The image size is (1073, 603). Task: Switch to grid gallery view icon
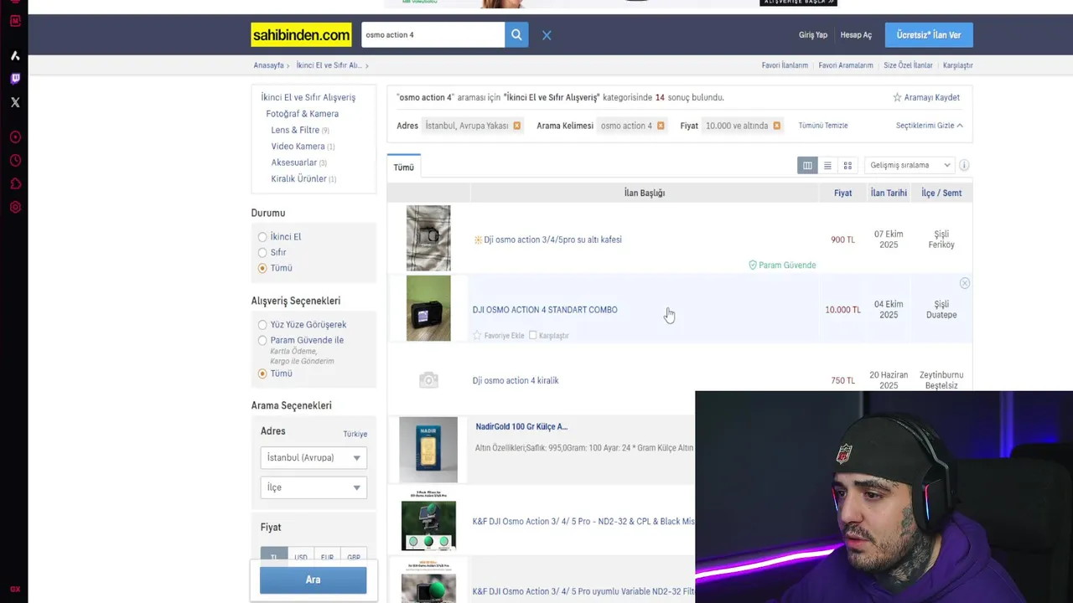[848, 165]
